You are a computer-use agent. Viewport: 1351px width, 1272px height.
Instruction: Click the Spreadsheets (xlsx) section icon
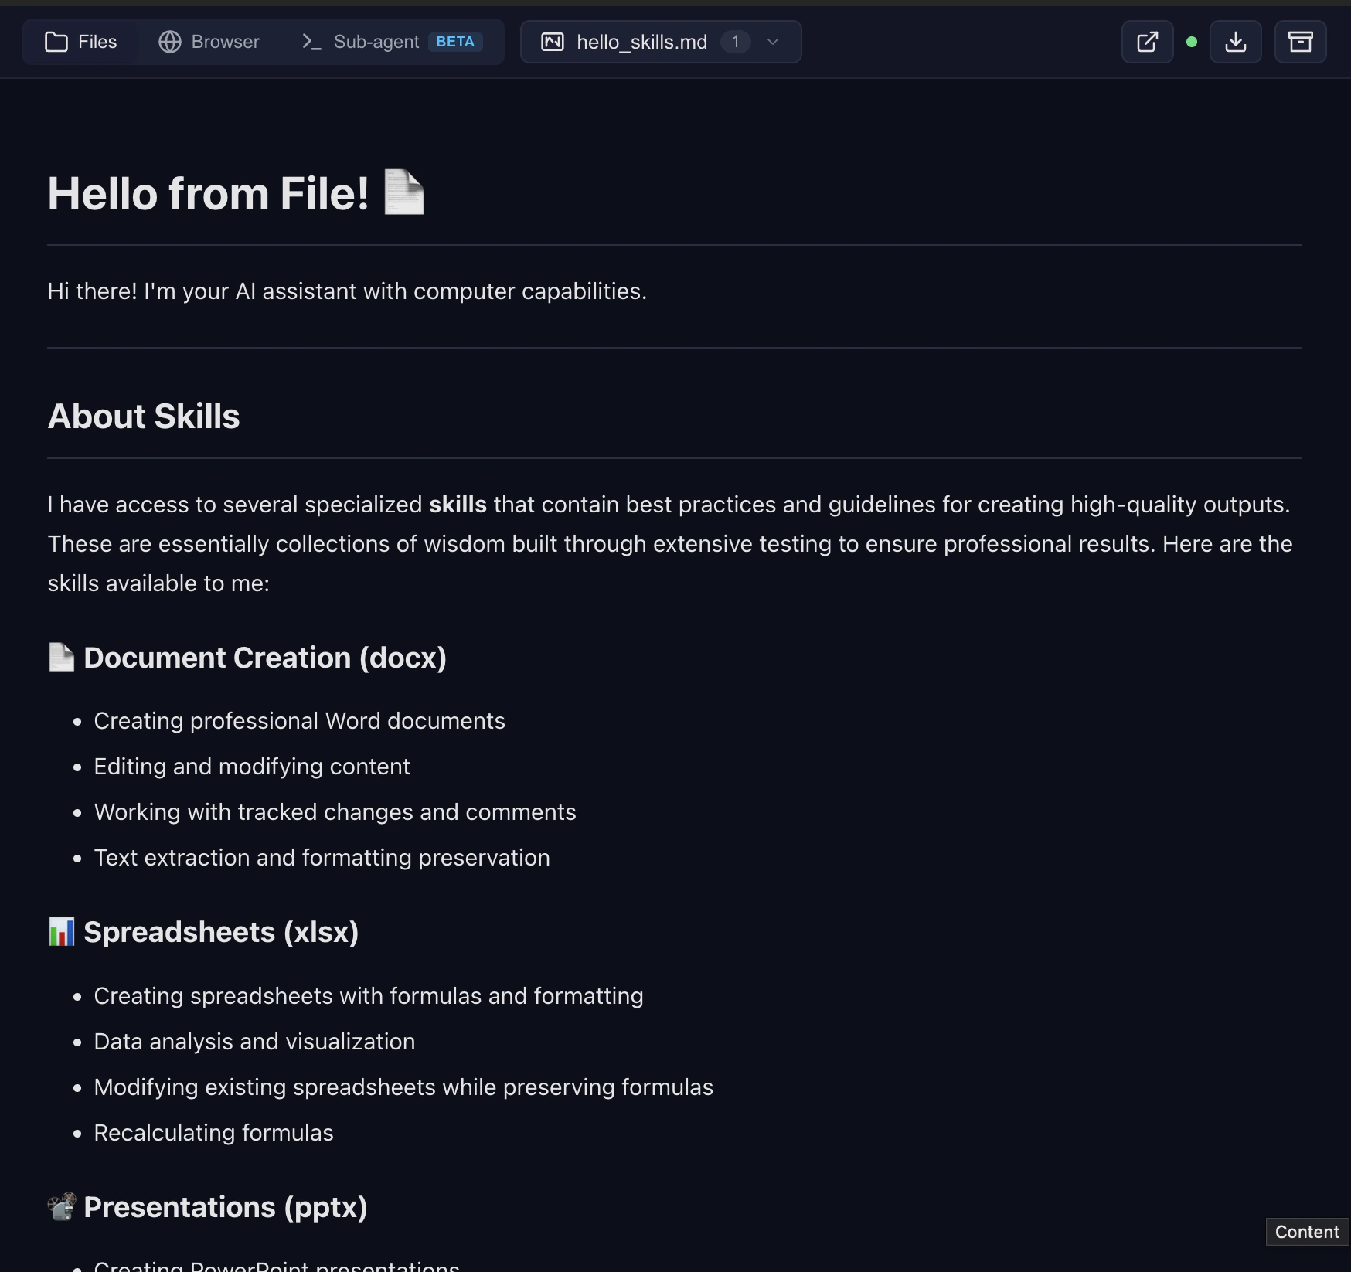[x=60, y=932]
